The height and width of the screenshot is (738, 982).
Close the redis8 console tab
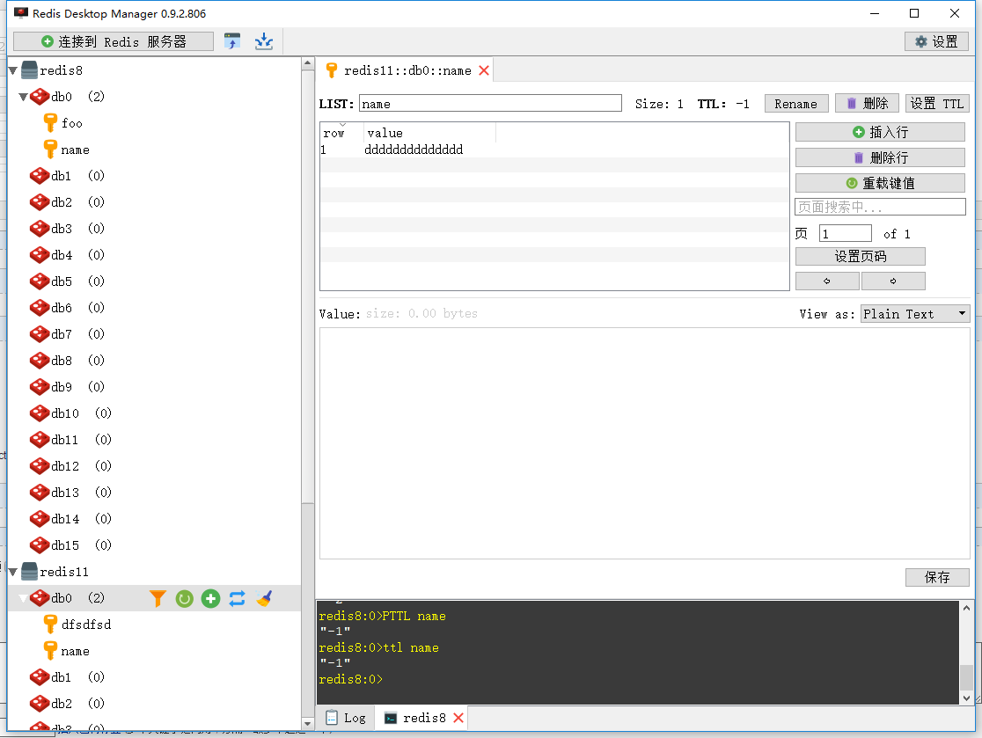pyautogui.click(x=458, y=718)
